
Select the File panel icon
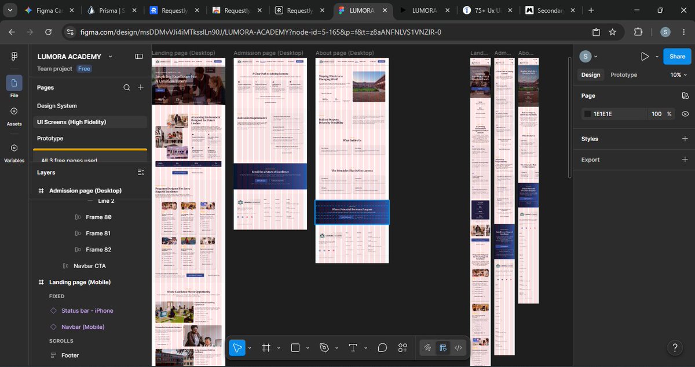tap(14, 83)
